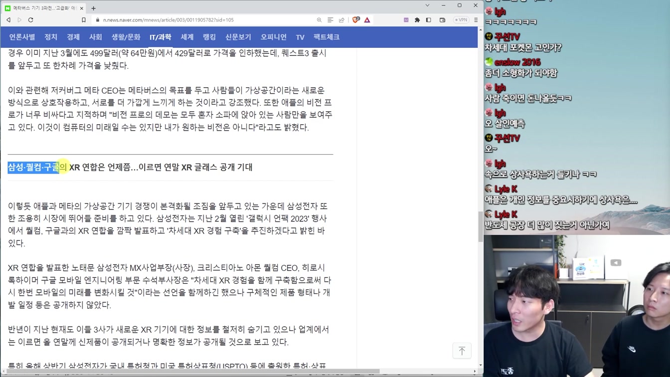Open the extensions puzzle piece menu

point(417,20)
